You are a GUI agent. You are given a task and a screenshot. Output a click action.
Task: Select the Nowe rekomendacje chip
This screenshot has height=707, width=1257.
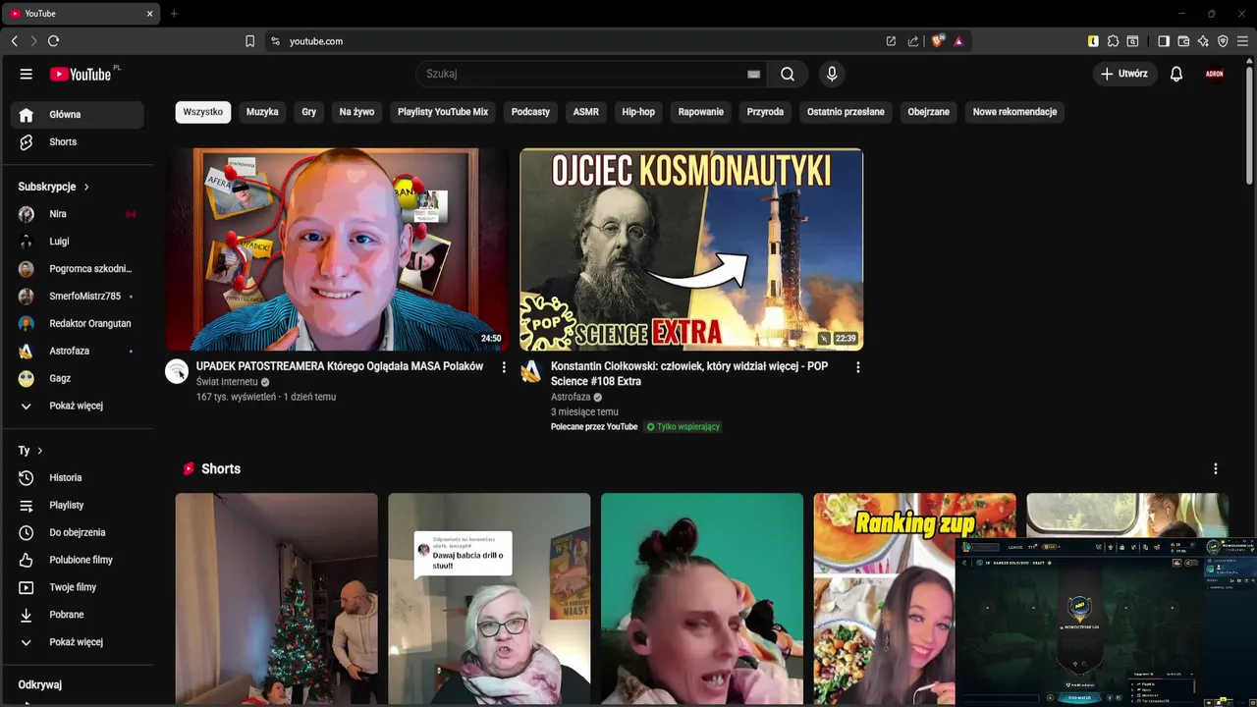[1014, 112]
